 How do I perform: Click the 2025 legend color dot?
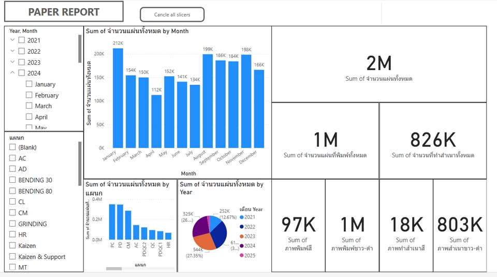(242, 255)
